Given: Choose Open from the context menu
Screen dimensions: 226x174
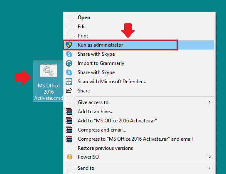Looking at the screenshot, I should [x=139, y=17].
